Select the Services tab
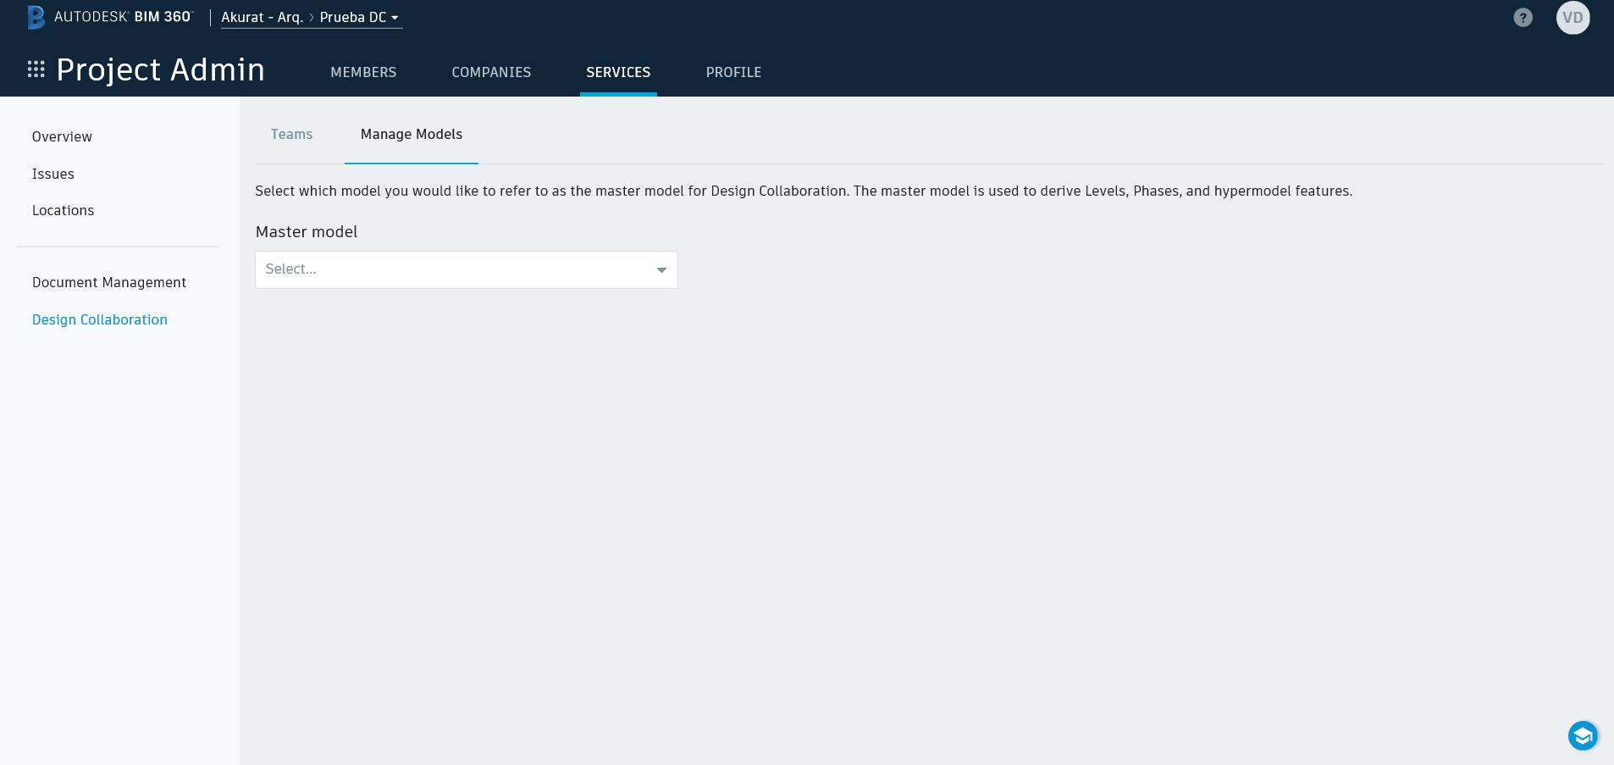Screen dimensions: 1614x765 [x=618, y=72]
